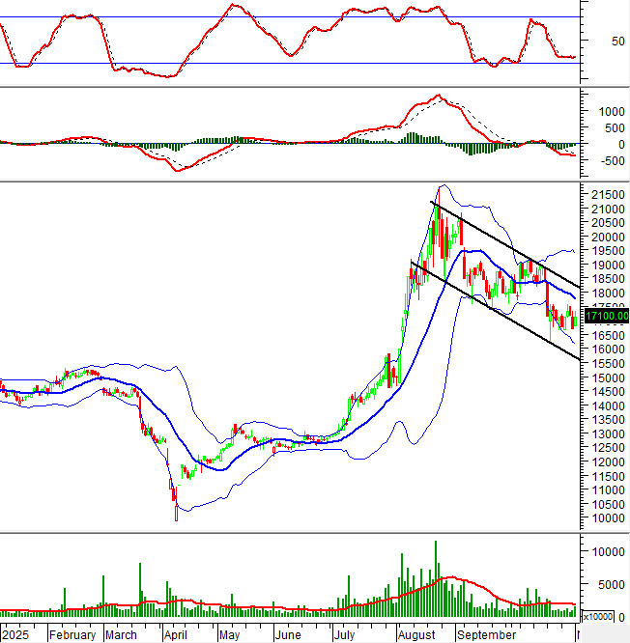Click the April label on time axis
The width and height of the screenshot is (630, 643).
175,635
